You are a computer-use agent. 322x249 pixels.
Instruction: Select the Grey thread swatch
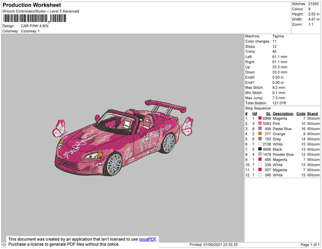pyautogui.click(x=261, y=139)
